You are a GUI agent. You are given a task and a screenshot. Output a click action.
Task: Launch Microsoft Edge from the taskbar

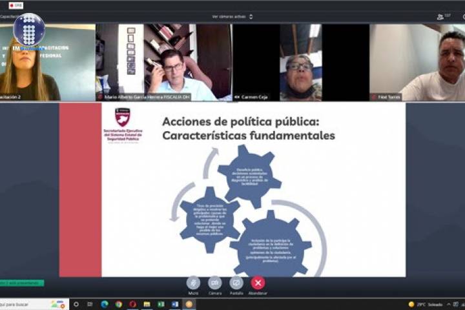click(105, 304)
